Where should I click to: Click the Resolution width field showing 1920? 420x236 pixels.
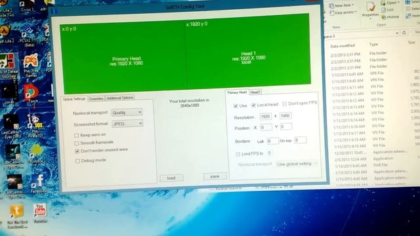[x=265, y=117]
